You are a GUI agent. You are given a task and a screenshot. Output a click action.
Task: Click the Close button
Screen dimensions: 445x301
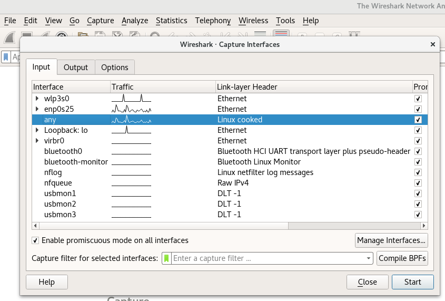(367, 282)
